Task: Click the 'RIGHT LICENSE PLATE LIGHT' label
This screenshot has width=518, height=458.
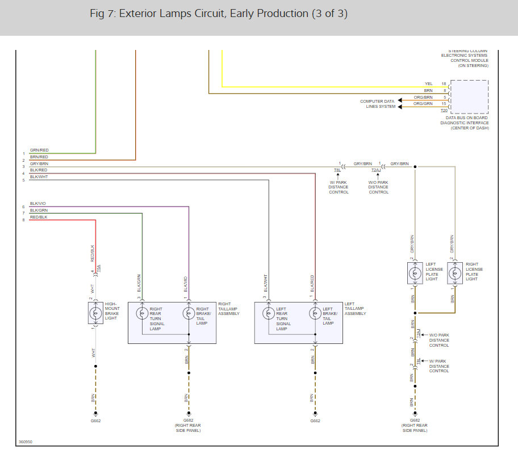Action: pyautogui.click(x=474, y=272)
